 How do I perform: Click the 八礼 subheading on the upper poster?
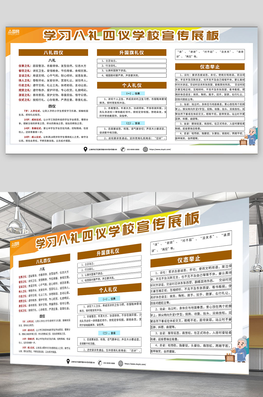(52, 60)
